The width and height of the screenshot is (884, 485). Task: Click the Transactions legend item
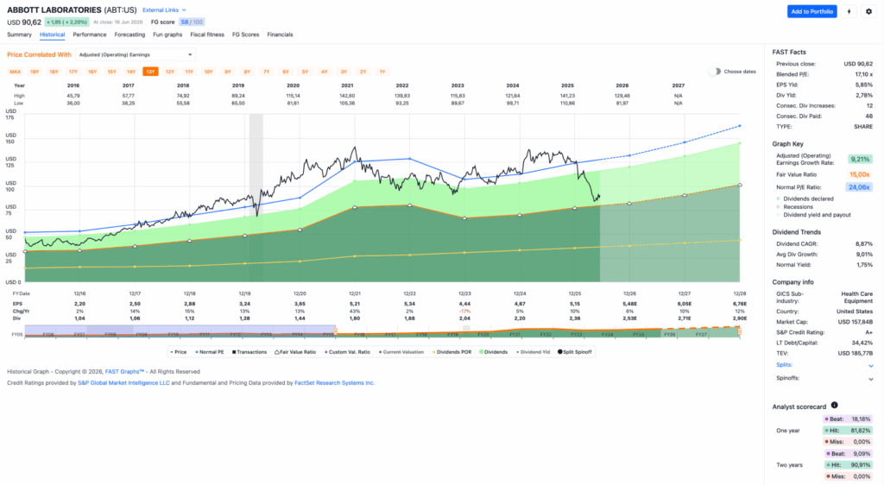coord(249,352)
